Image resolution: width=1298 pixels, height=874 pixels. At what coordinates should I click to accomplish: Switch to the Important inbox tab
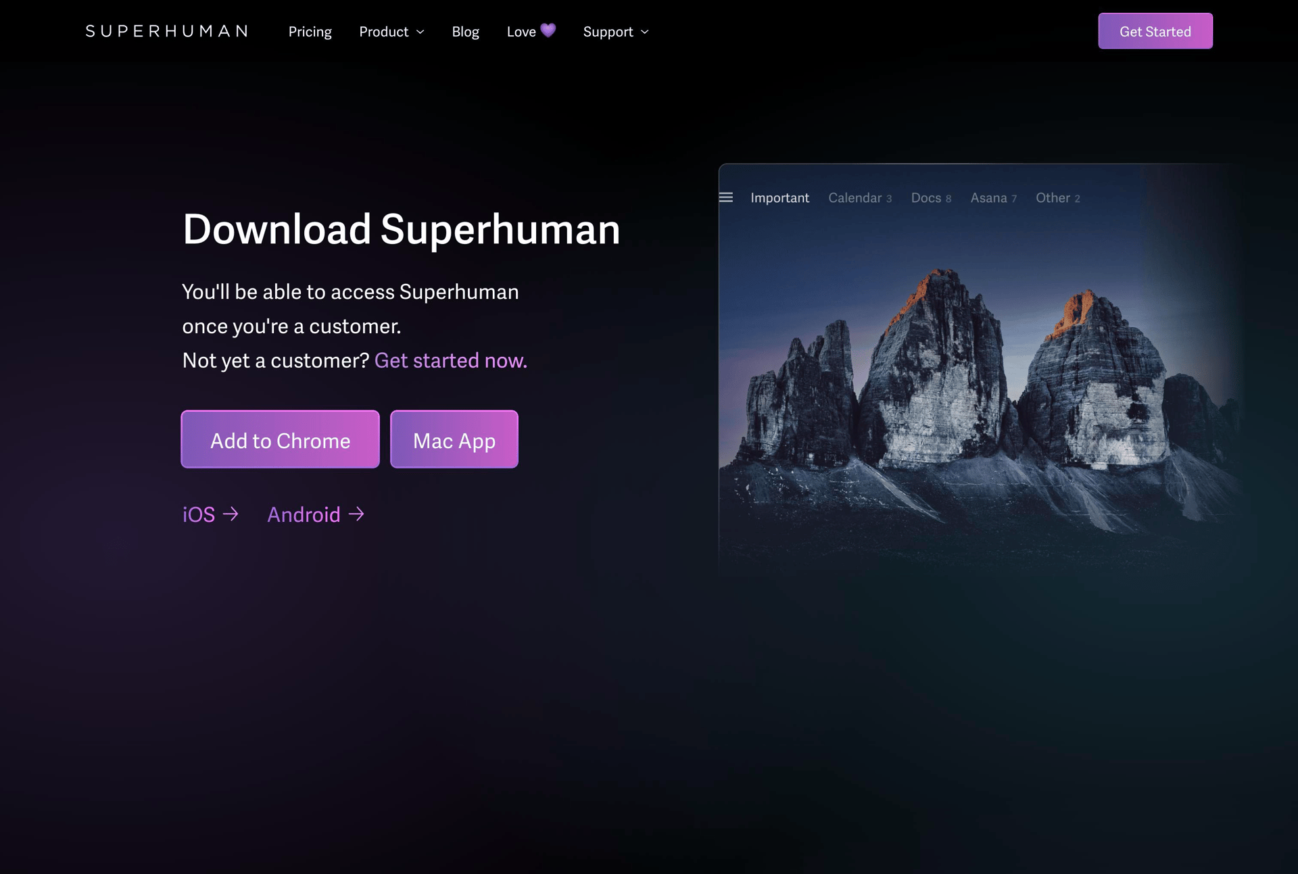click(779, 197)
